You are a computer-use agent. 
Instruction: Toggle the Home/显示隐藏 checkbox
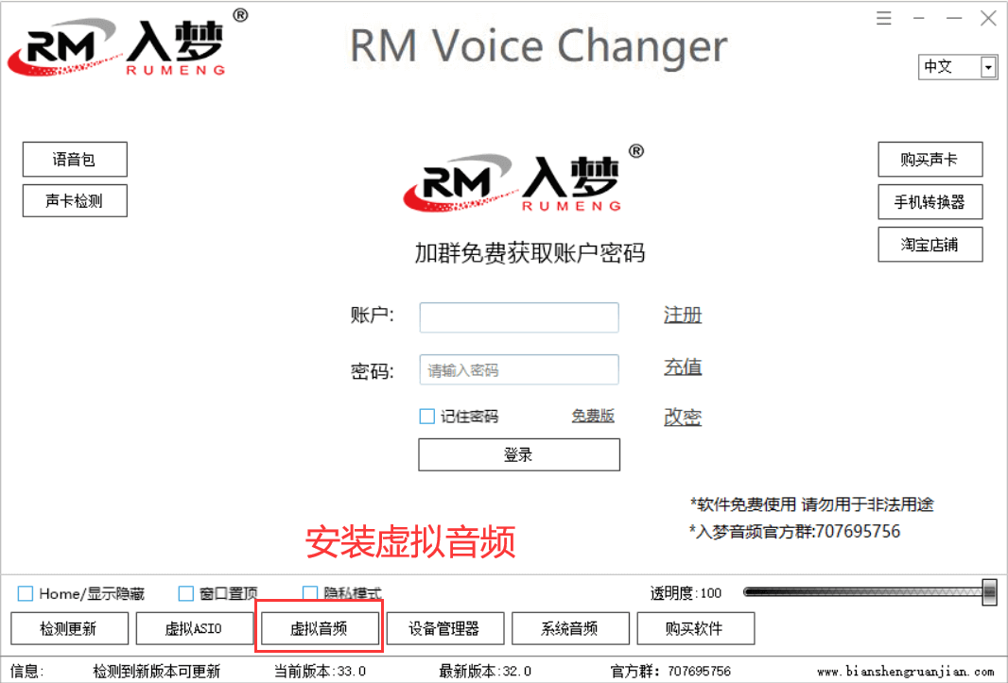pyautogui.click(x=26, y=593)
